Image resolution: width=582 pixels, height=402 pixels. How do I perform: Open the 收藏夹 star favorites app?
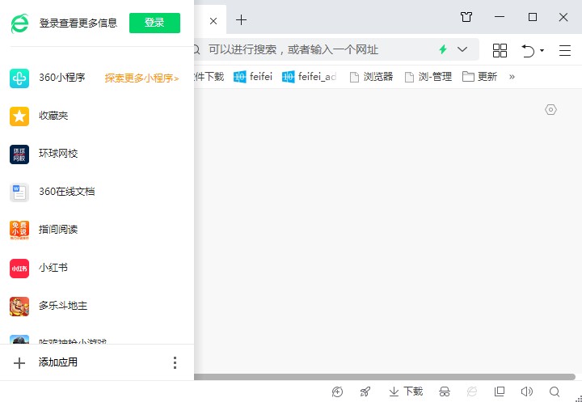tap(19, 116)
